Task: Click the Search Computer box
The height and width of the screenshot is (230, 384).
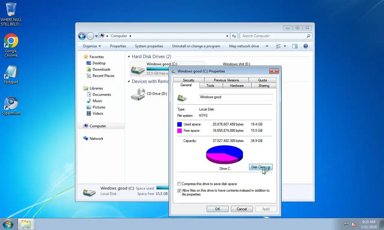Action: tap(273, 36)
